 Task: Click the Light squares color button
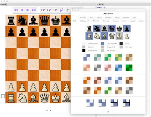tap(93, 44)
